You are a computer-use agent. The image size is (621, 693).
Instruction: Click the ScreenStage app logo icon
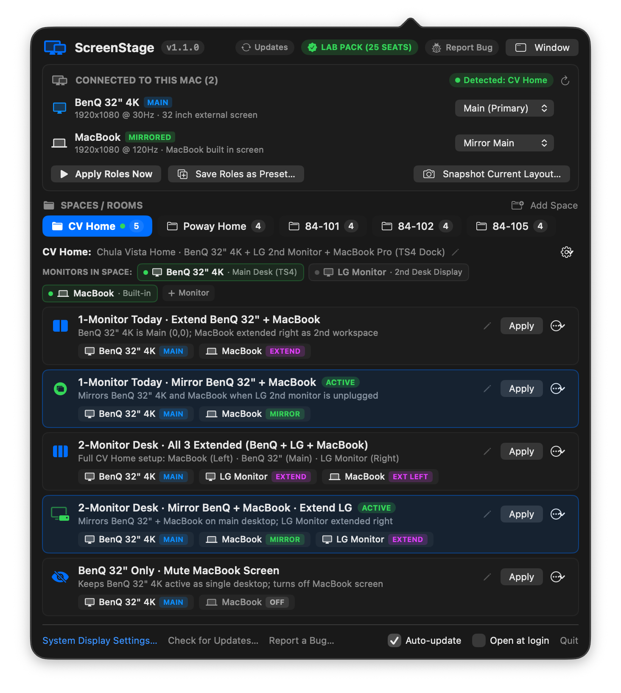[55, 48]
